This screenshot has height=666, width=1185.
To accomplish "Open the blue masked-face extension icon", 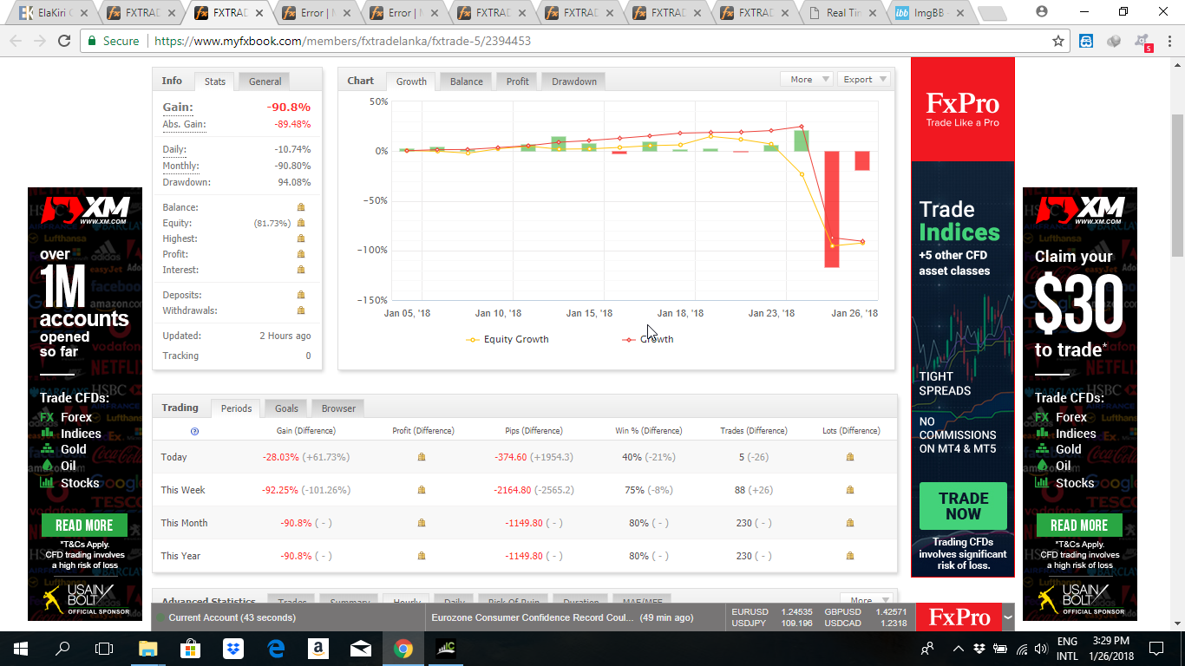I will 1086,41.
